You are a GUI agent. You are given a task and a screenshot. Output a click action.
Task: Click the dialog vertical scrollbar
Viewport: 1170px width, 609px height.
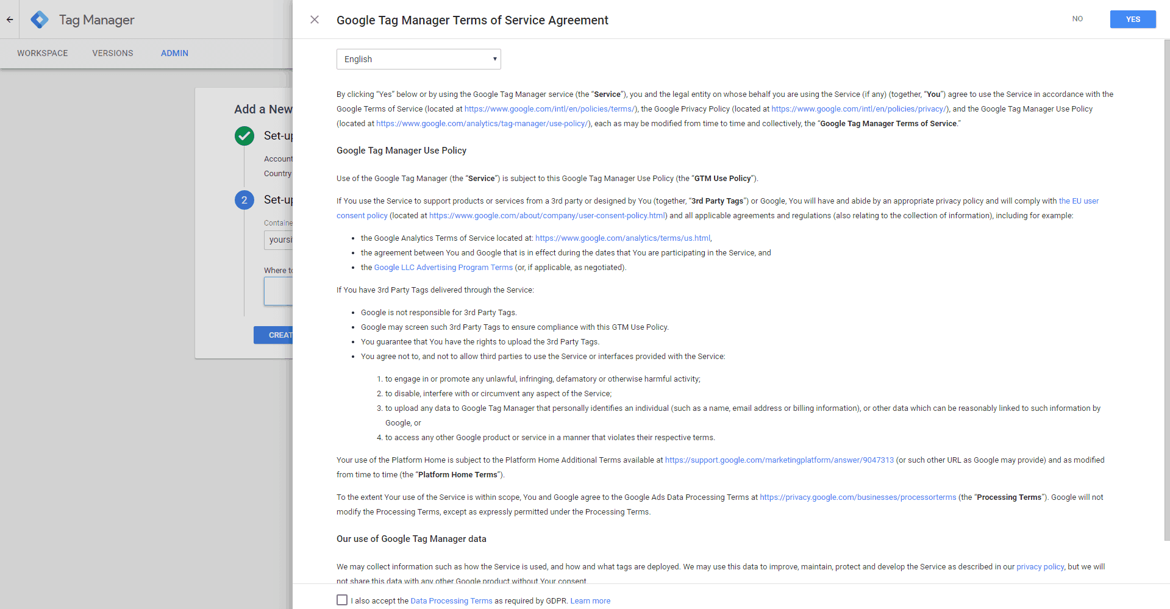pos(1166,290)
